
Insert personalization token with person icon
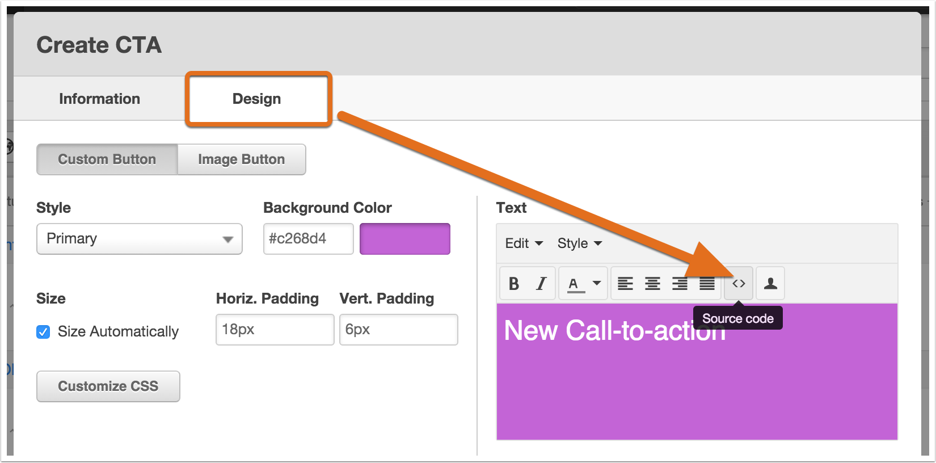click(770, 283)
